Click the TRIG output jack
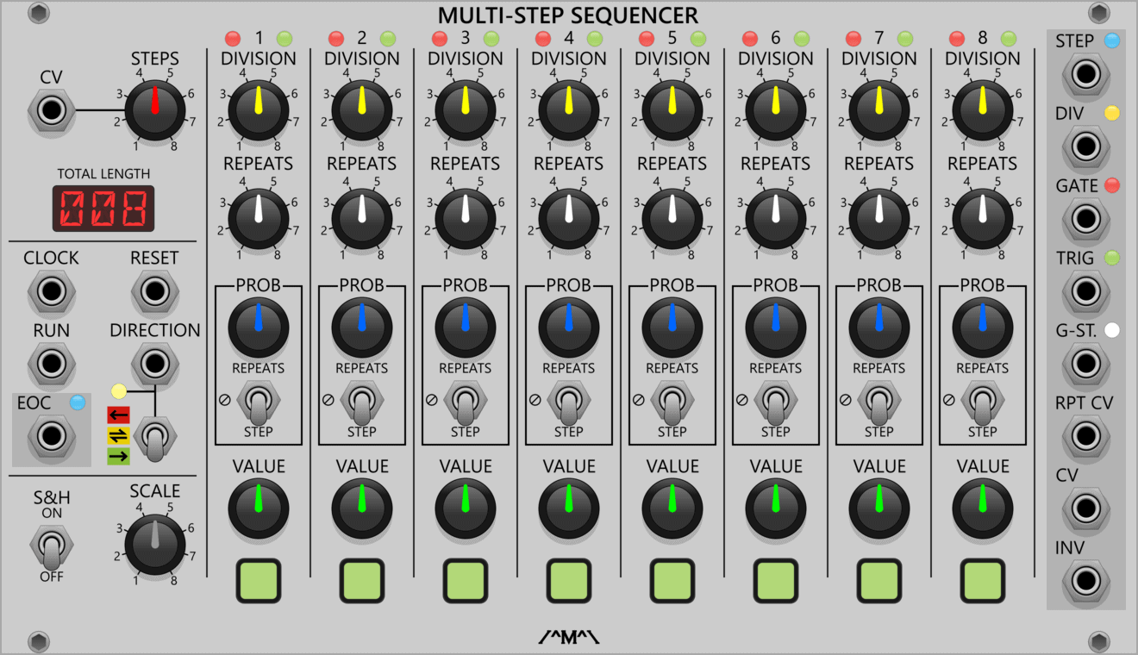Image resolution: width=1138 pixels, height=655 pixels. click(x=1085, y=291)
